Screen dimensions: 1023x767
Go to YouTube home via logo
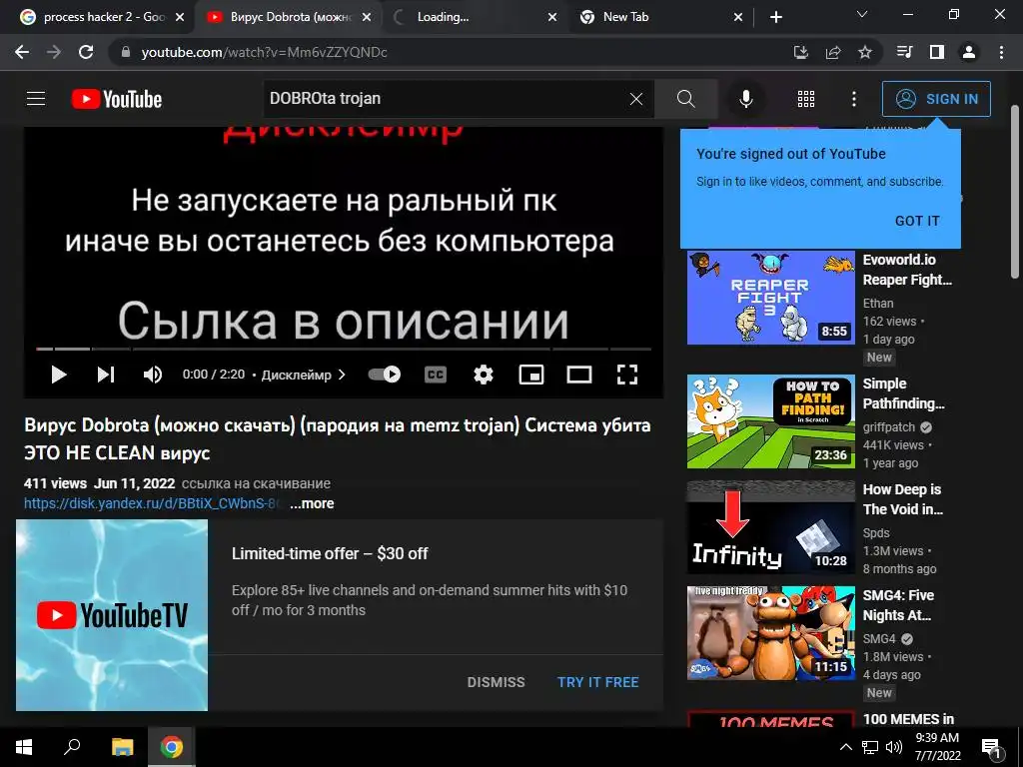point(117,99)
